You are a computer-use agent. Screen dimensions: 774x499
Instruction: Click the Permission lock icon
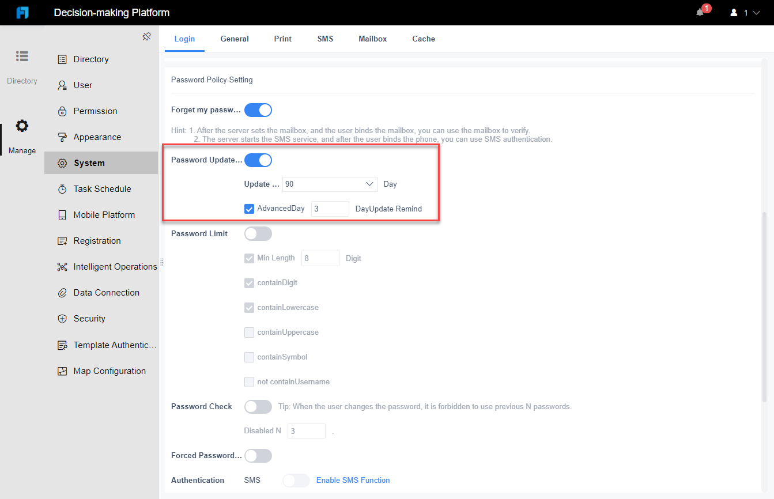point(62,111)
